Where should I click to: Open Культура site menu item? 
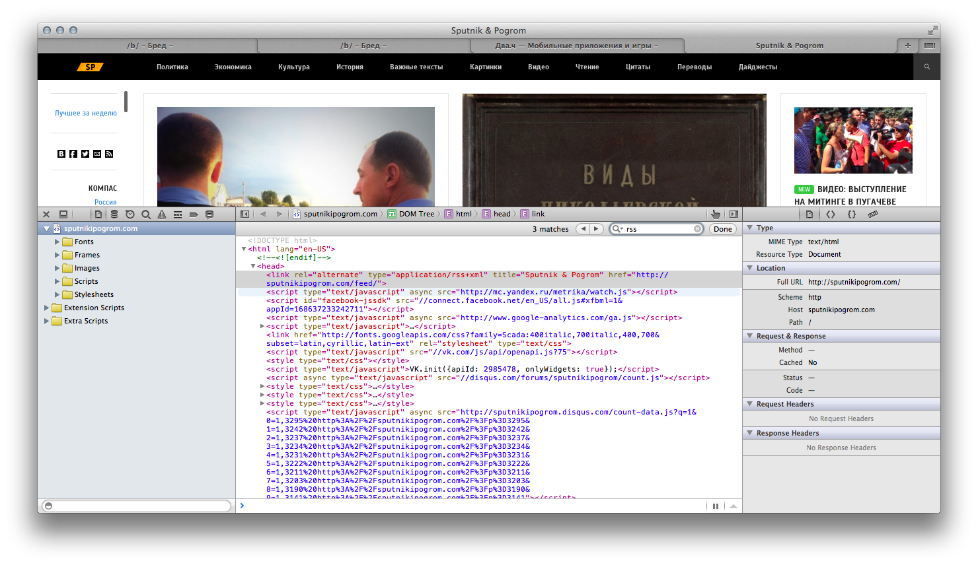294,67
